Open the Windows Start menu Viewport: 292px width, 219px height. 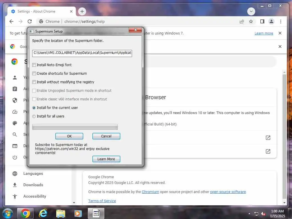tap(8, 213)
